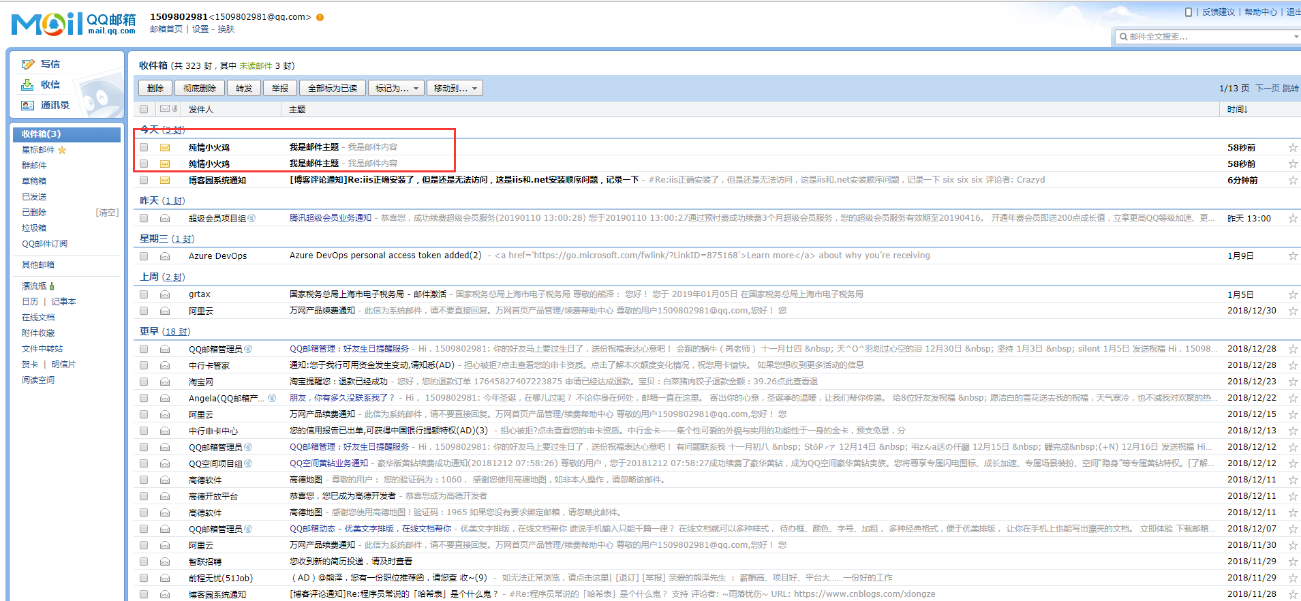Star the 博客园系统通知 email from today

coord(1292,180)
